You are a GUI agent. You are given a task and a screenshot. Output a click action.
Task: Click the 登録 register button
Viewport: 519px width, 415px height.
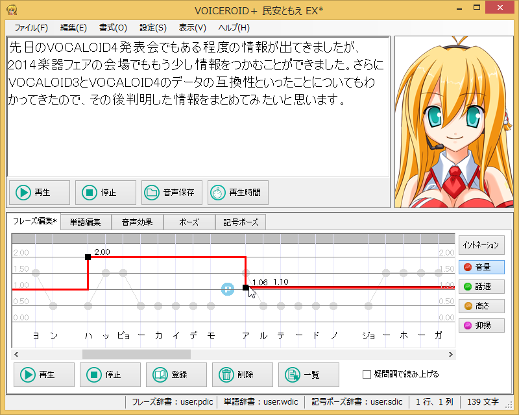pos(176,375)
